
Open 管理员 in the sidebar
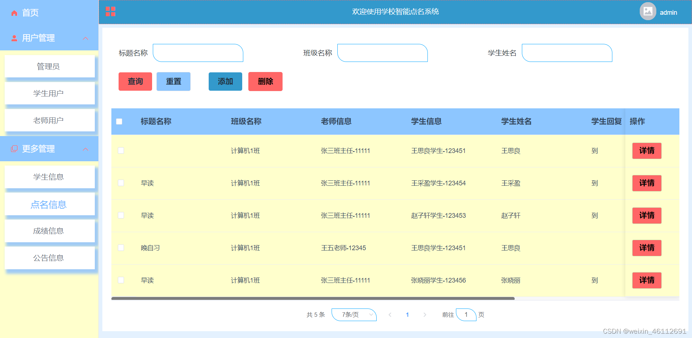pyautogui.click(x=50, y=66)
